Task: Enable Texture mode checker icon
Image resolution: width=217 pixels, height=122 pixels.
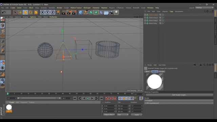Action: [3, 30]
